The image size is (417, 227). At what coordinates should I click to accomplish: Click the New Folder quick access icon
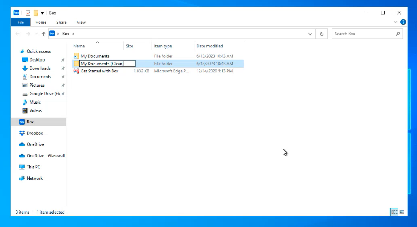coord(36,13)
